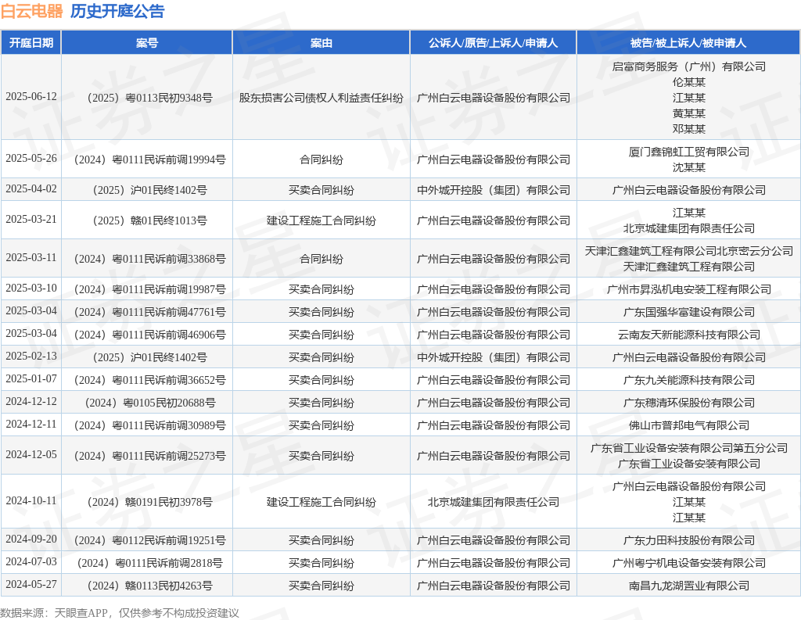The image size is (801, 620).
Task: Click 股东损害公司债权人利益责任纠纷 cell
Action: pyautogui.click(x=321, y=98)
